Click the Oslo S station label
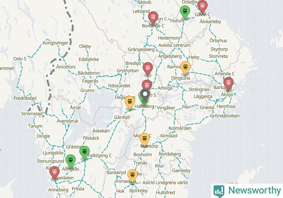This screenshot has width=283, height=198. pyautogui.click(x=20, y=58)
